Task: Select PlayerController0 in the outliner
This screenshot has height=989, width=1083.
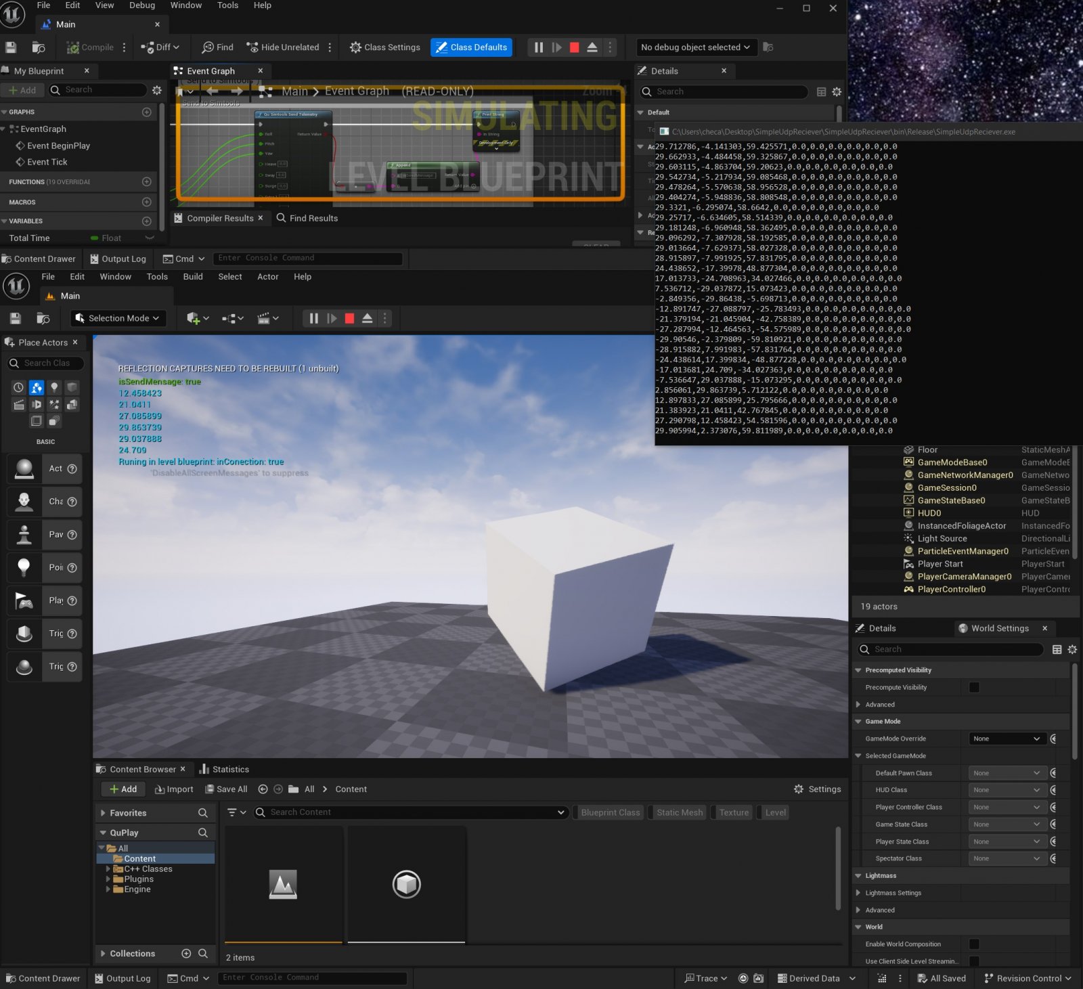Action: (x=951, y=590)
